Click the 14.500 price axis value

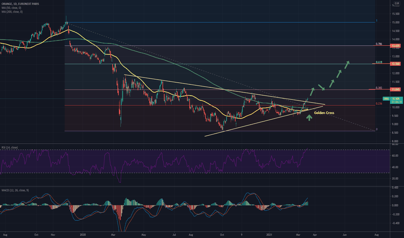click(x=396, y=31)
